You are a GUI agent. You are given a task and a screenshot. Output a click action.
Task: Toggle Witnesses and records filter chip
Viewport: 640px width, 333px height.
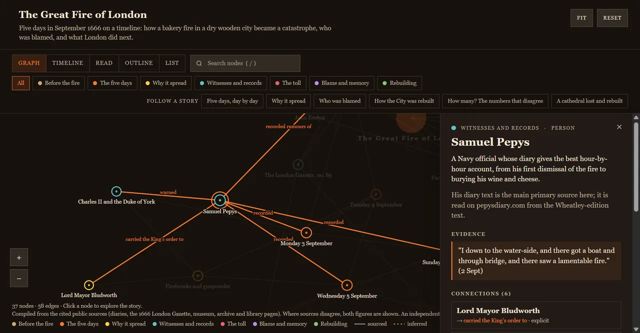[x=230, y=83]
